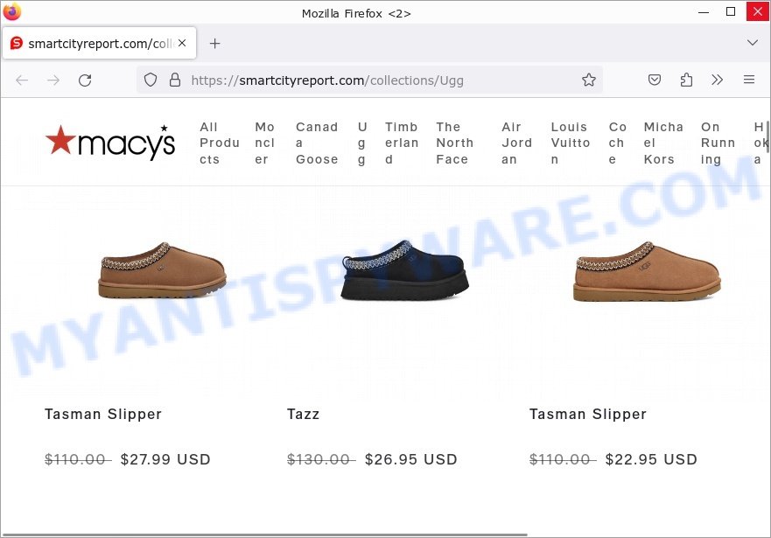View the $22.95 Tasman Slipper product image
The image size is (771, 538).
[x=647, y=271]
